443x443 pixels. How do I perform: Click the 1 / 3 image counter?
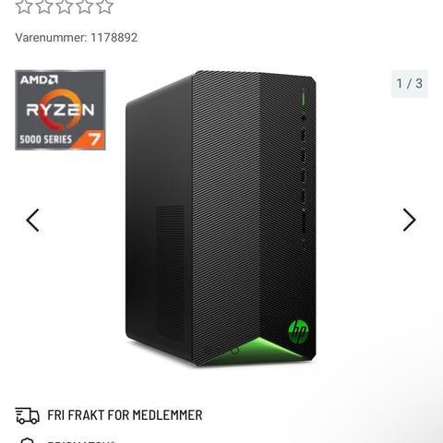click(x=410, y=84)
